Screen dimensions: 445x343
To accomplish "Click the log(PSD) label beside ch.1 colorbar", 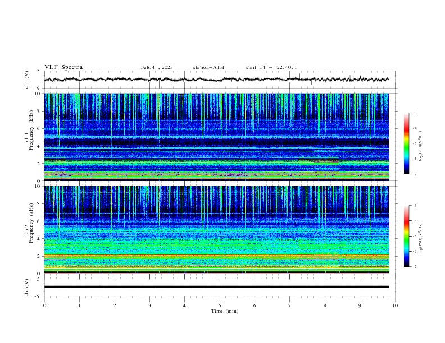I will tap(420, 146).
